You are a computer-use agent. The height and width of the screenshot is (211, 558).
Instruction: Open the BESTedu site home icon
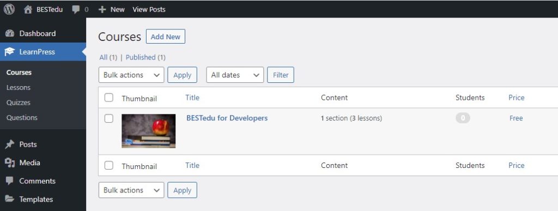pyautogui.click(x=28, y=10)
